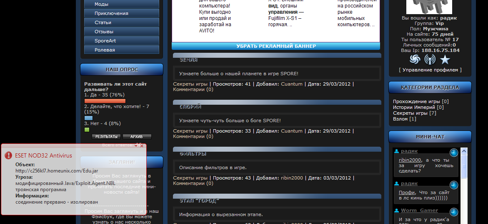488x224 pixels.
Task: Click user icon beside second радик chat entry
Action: (x=396, y=184)
